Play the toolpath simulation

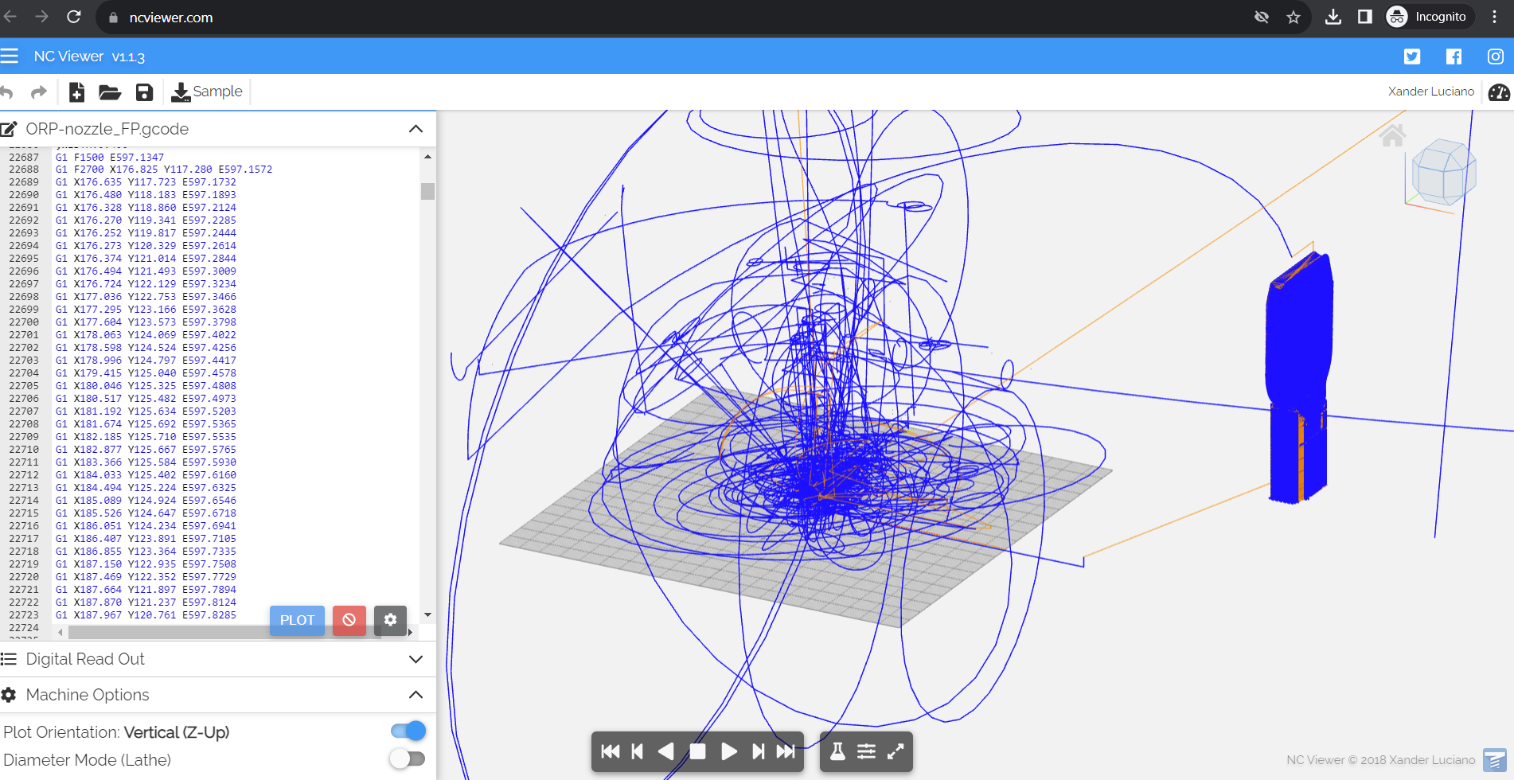coord(728,751)
